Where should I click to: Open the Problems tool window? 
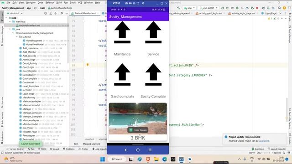[x=69, y=149]
